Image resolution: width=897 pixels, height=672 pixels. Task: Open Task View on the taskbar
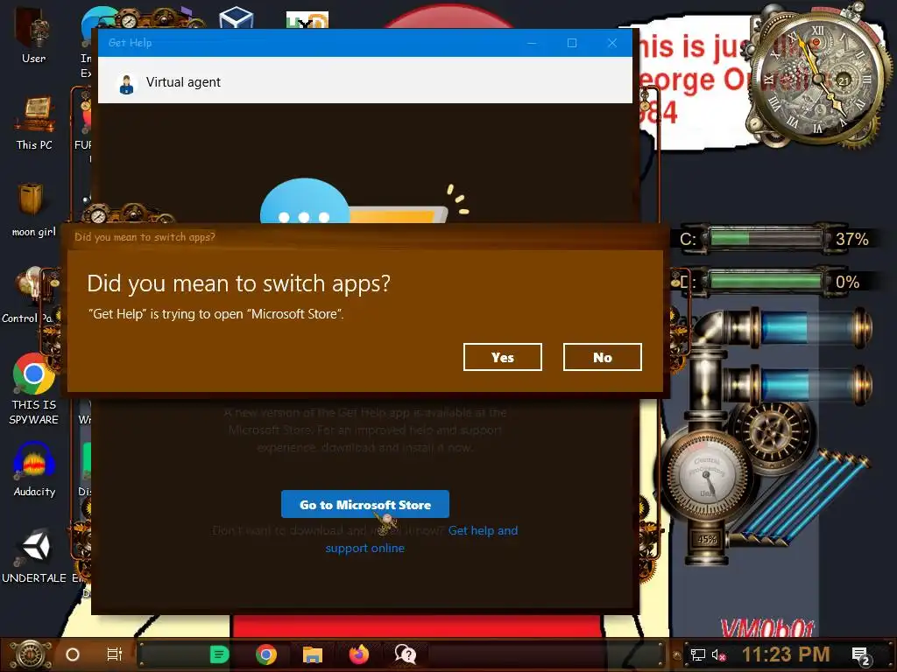[115, 654]
